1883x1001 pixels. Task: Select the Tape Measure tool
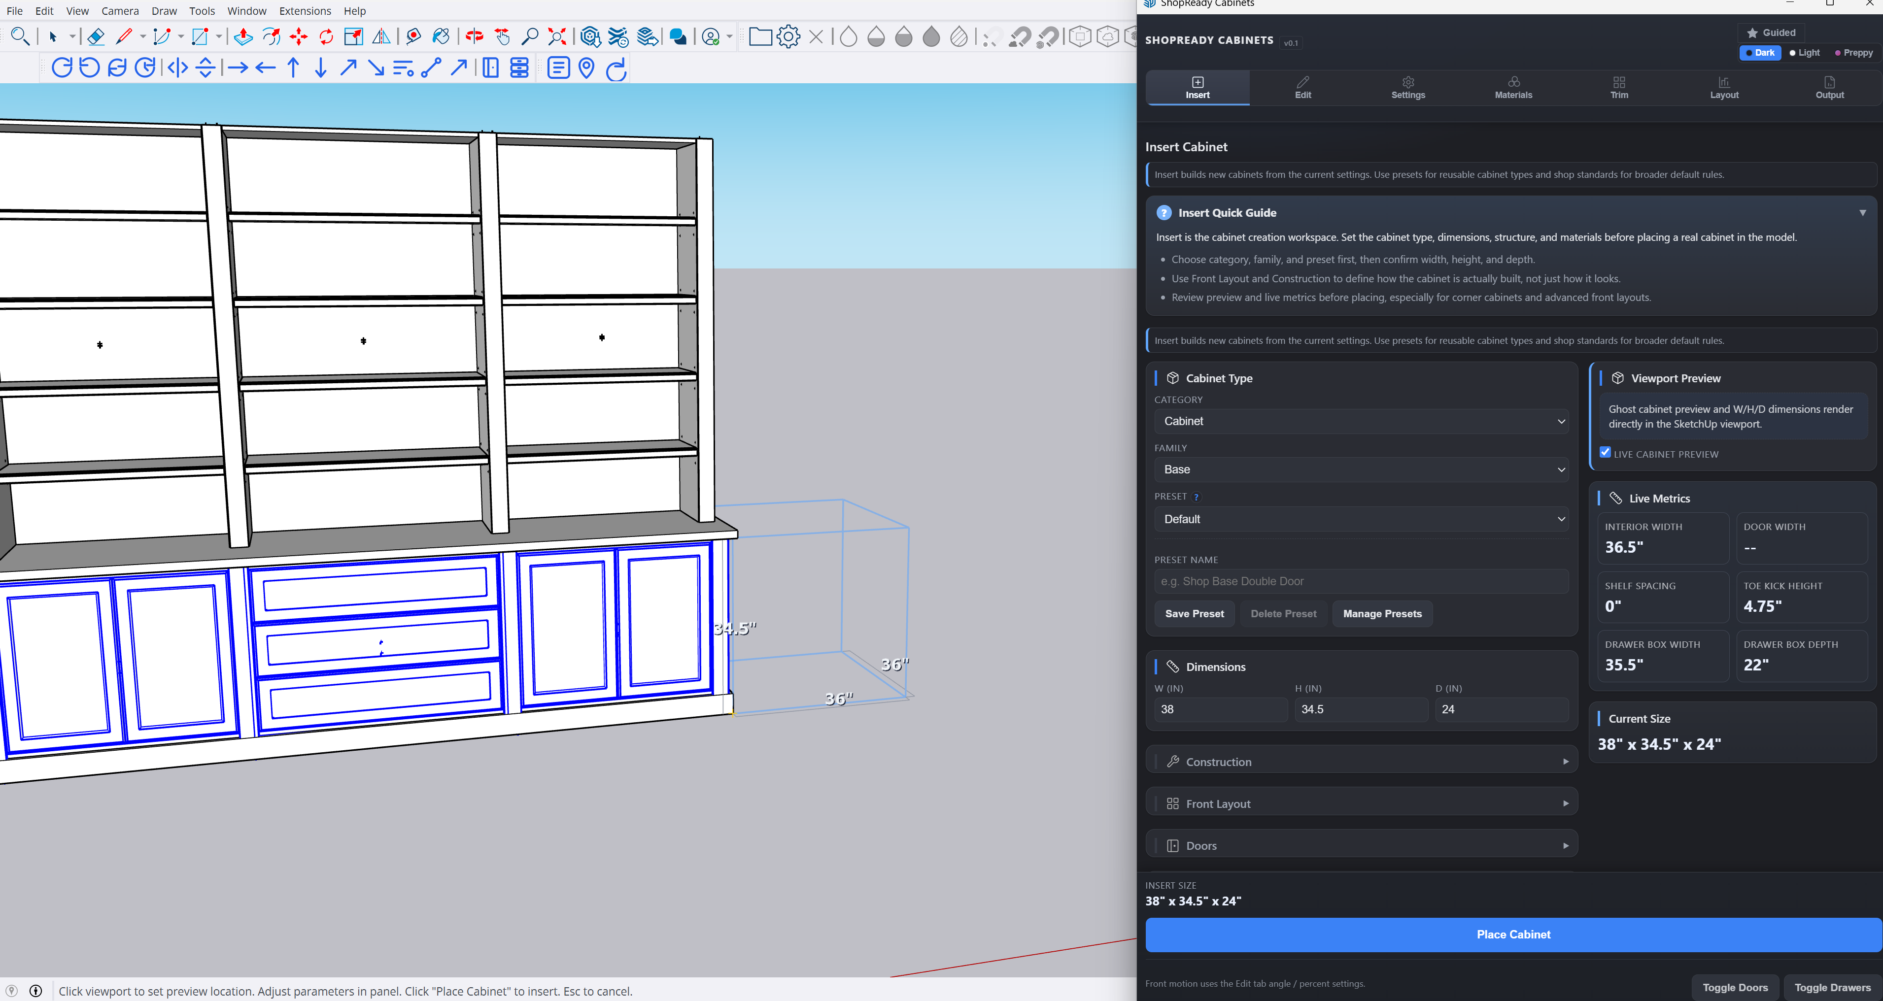click(414, 36)
